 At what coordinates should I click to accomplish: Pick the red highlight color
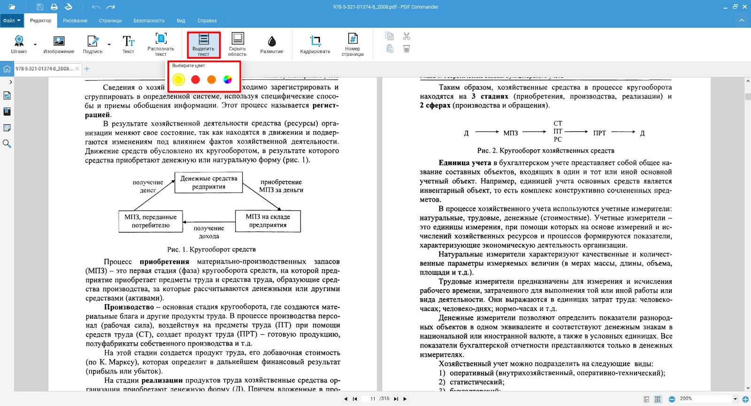point(196,80)
